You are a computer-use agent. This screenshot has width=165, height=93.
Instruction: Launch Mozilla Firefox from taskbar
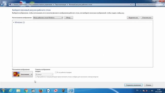click(41, 91)
